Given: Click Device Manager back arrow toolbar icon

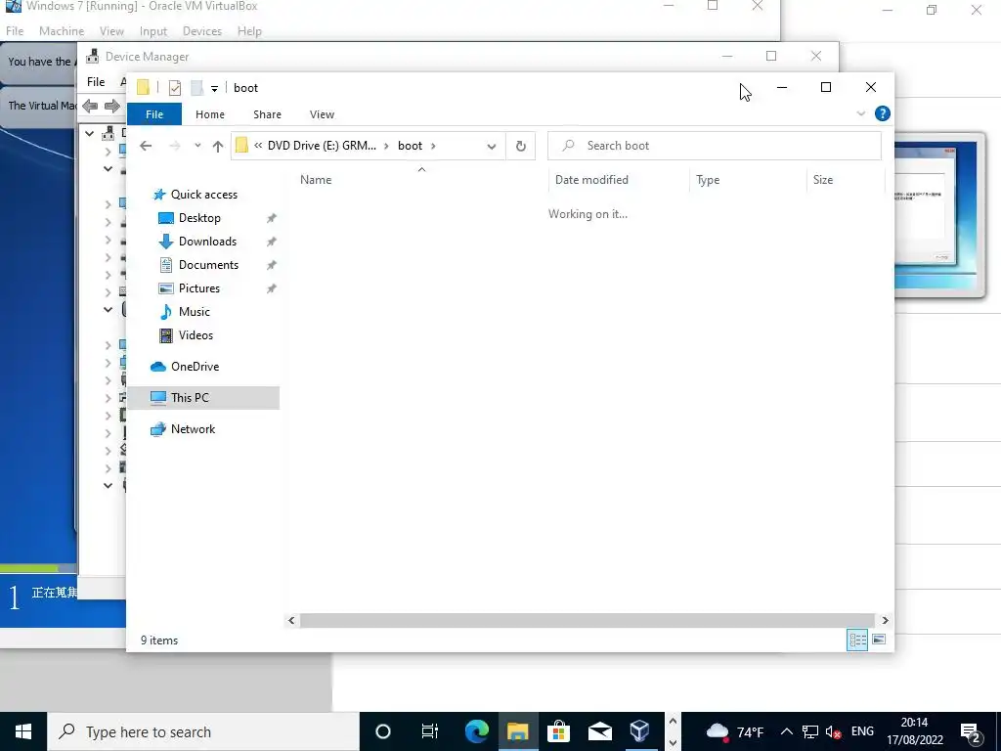Looking at the screenshot, I should coord(90,106).
